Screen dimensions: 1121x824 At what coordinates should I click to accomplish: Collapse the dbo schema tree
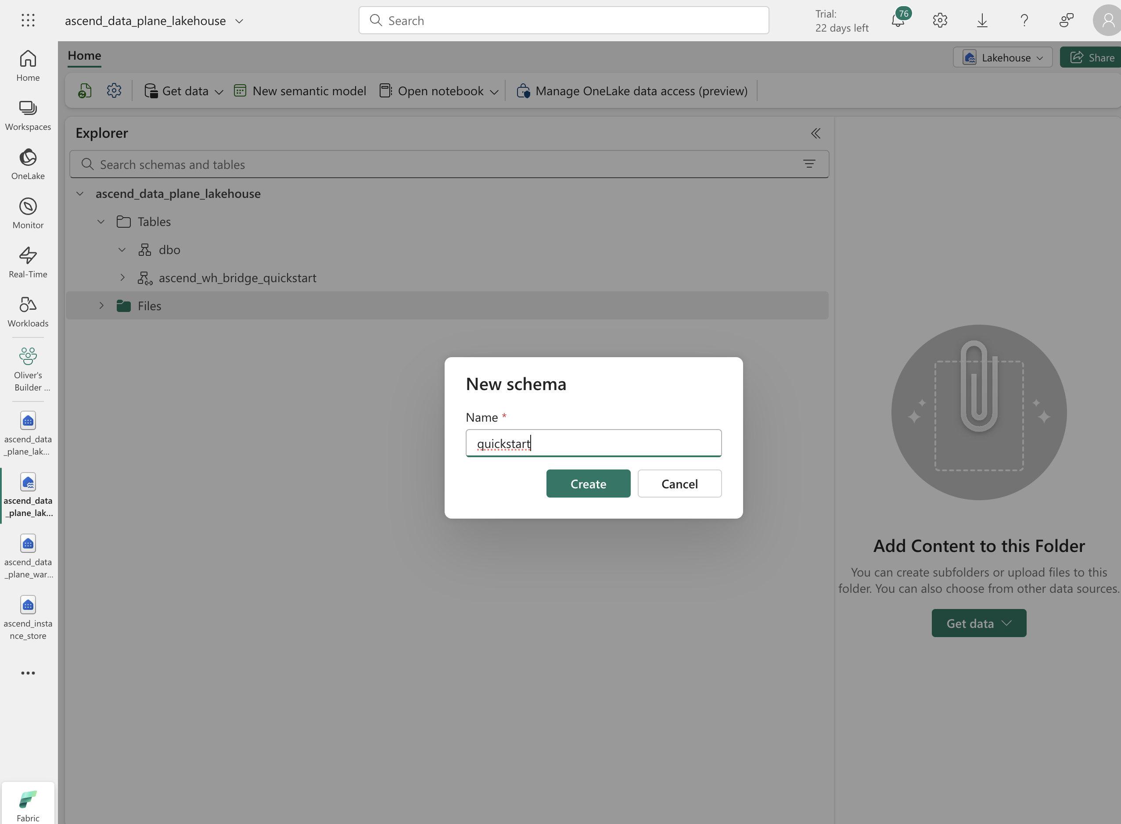(122, 249)
